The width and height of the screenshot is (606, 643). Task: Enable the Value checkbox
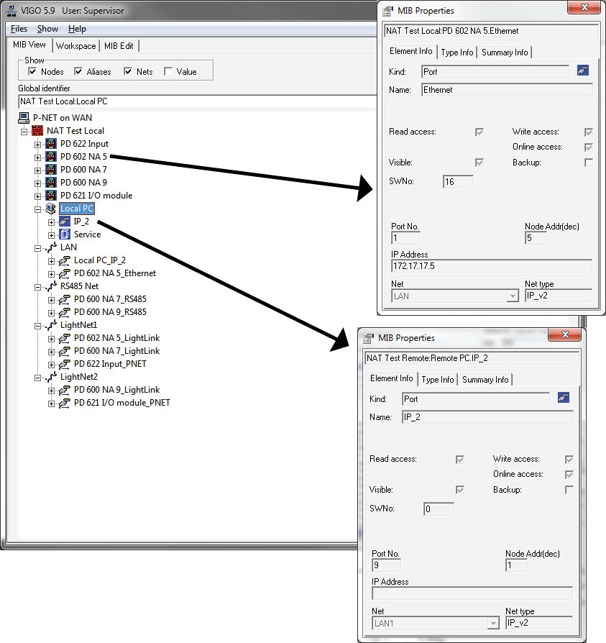168,71
